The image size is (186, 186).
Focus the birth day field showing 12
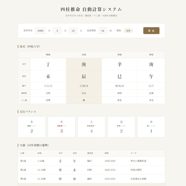point(73,31)
